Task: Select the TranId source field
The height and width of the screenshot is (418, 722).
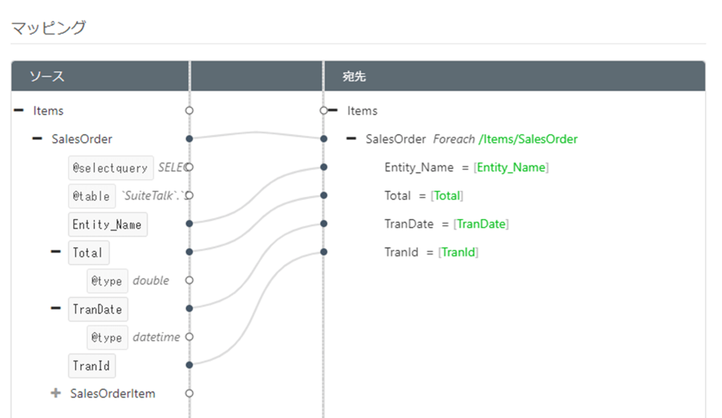Action: (91, 365)
